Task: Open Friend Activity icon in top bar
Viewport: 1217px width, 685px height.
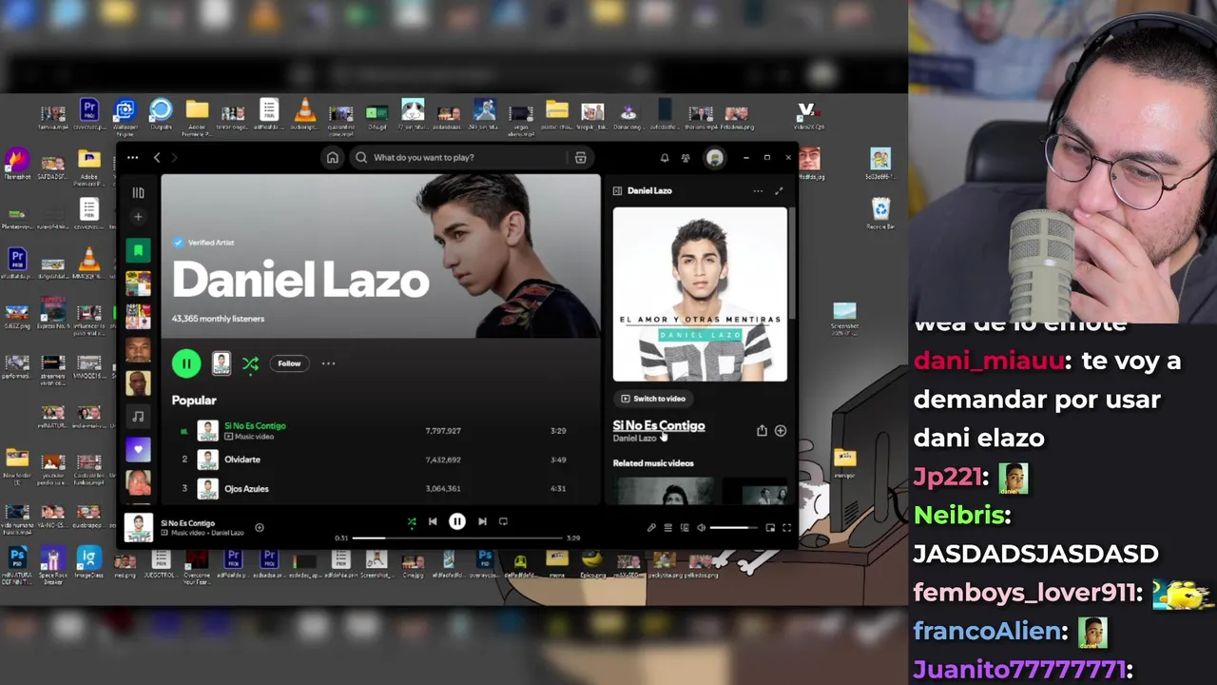Action: tap(686, 158)
